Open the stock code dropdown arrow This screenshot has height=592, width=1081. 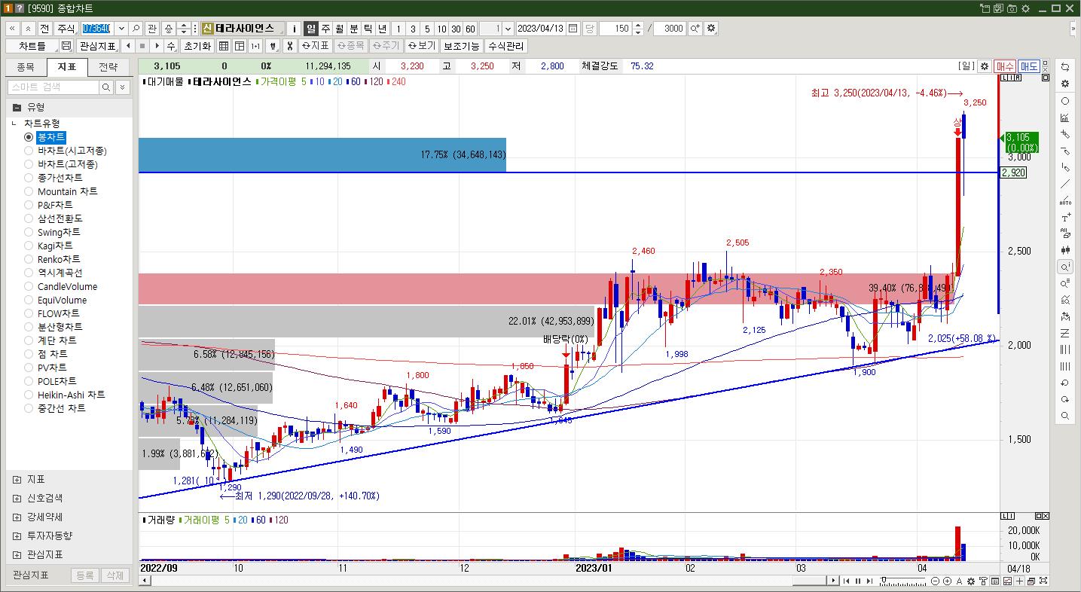click(121, 28)
